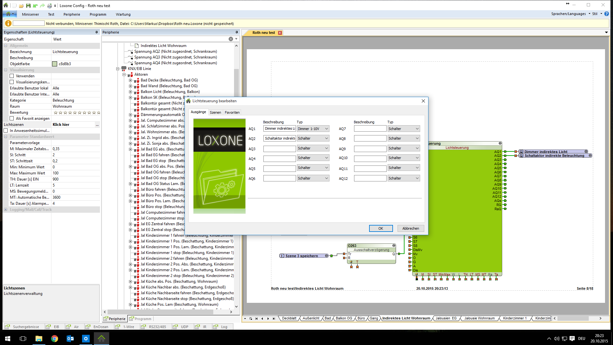Click the Print icon in the quick access toolbar
The image size is (613, 345).
49,5
